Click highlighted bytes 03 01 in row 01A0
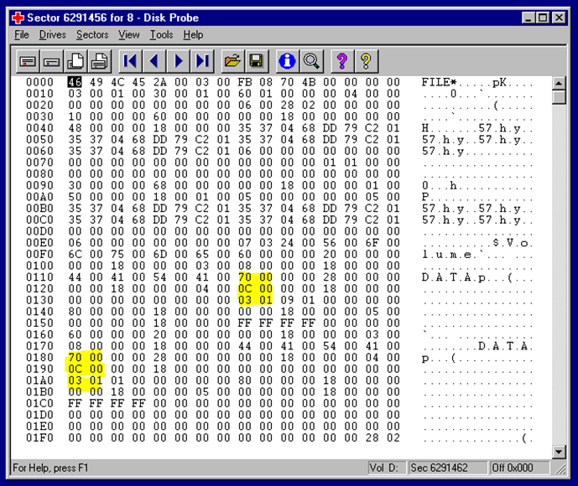 tap(86, 380)
